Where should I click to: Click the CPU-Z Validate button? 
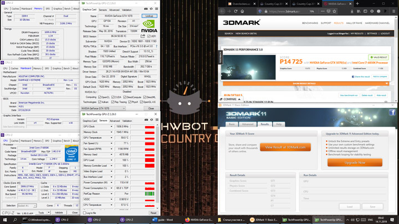59,212
